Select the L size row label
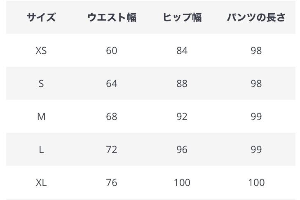Screen dimensions: 300x200 point(41,150)
